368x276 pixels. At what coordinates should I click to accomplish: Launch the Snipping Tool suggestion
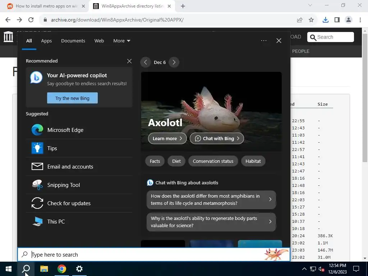click(79, 185)
